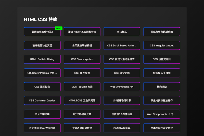The image size is (204, 136).
Task: Open URLSearchParams 使用... button
Action: (42, 73)
